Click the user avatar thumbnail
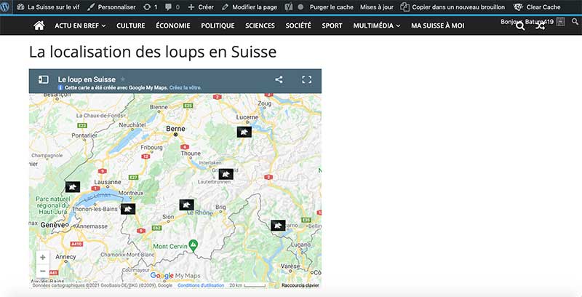The width and height of the screenshot is (582, 297). point(560,22)
